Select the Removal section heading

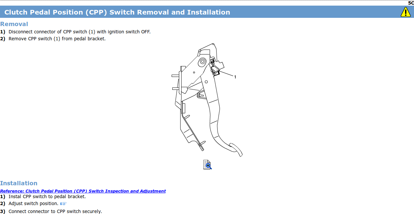pyautogui.click(x=14, y=24)
